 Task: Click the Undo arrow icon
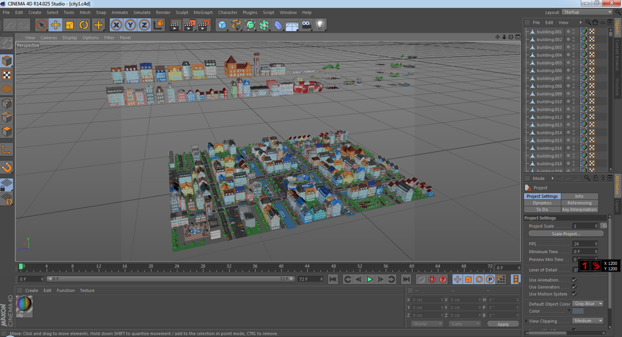coord(9,24)
